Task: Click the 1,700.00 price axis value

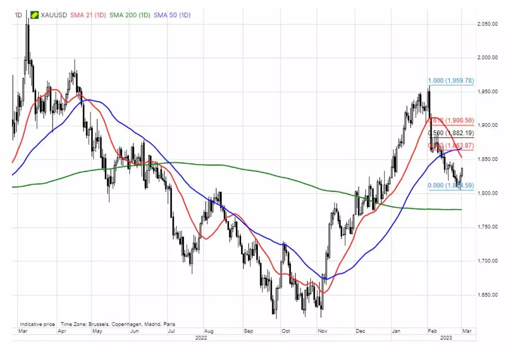Action: point(487,261)
